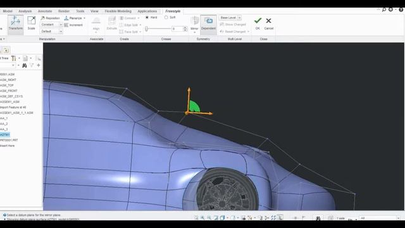Select the Freestyle ribbon tab
The image size is (405, 228).
click(x=173, y=11)
